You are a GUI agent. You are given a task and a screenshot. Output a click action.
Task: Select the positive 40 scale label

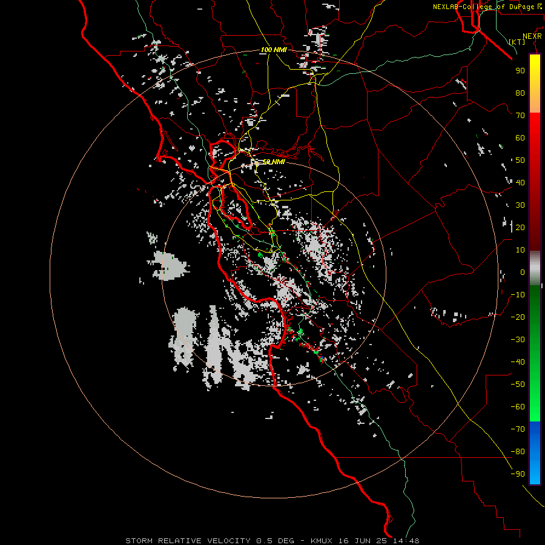coord(520,183)
